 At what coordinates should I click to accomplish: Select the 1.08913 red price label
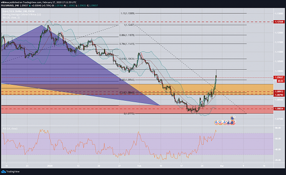pyautogui.click(x=279, y=92)
